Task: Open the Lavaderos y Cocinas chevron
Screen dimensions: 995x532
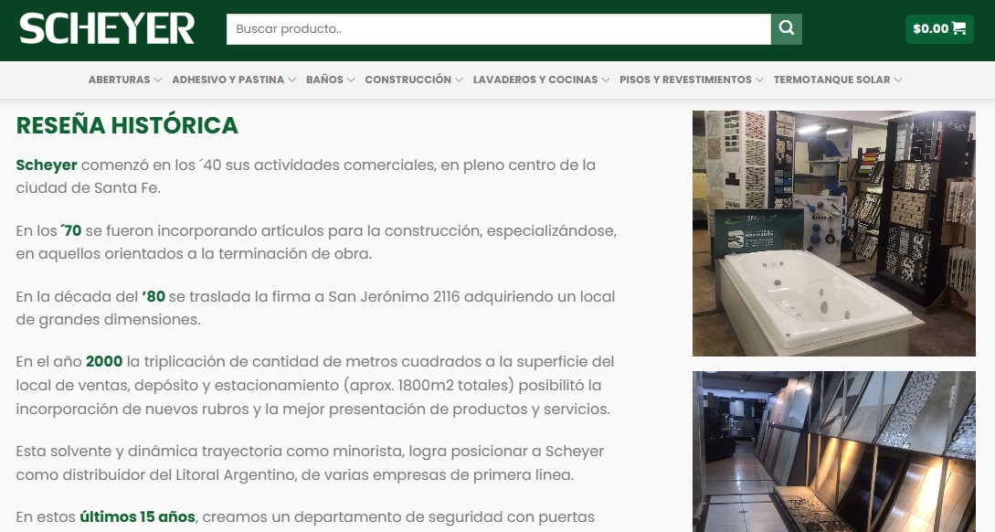Action: [606, 80]
